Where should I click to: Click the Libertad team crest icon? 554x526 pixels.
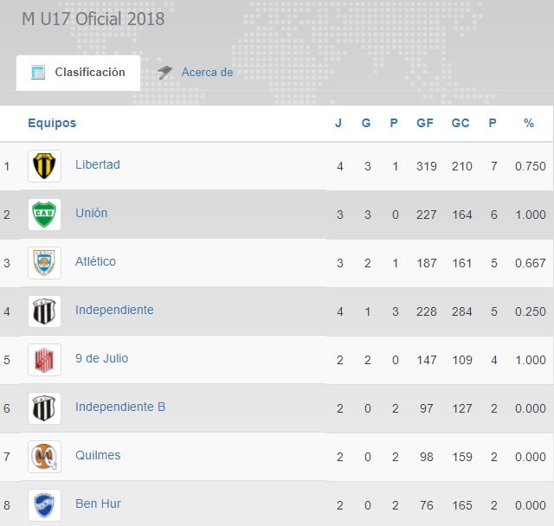tap(44, 166)
